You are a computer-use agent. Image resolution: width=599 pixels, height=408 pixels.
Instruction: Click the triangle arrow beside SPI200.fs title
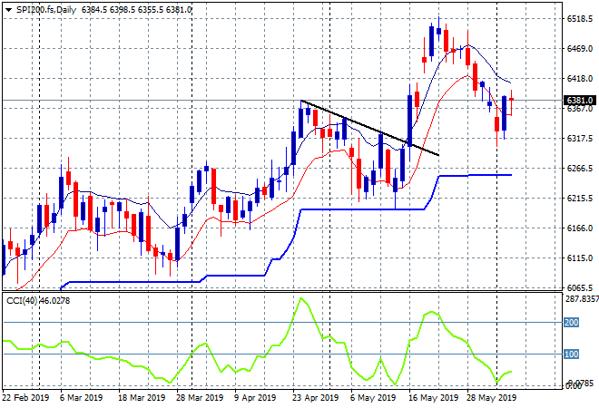coord(8,10)
